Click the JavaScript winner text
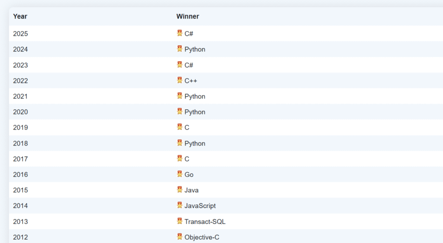443x243 pixels. [200, 206]
